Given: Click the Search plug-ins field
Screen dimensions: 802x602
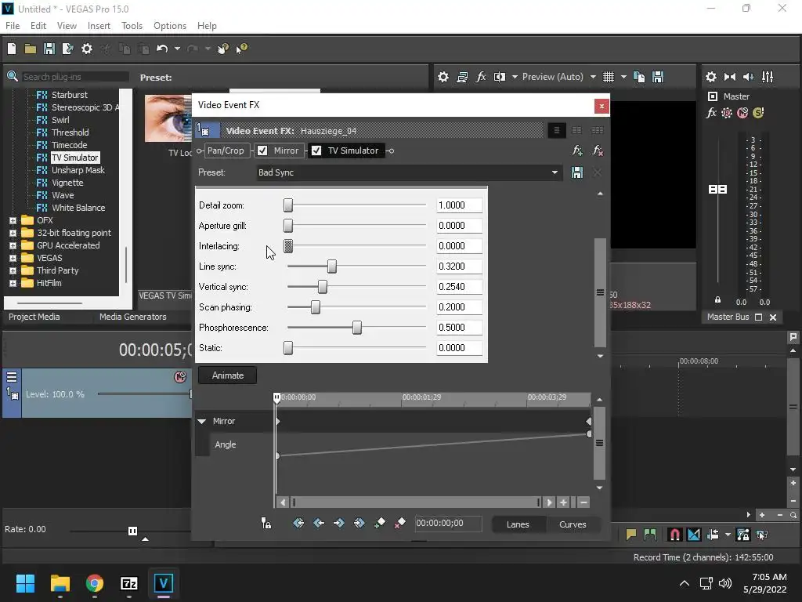Looking at the screenshot, I should pos(74,77).
